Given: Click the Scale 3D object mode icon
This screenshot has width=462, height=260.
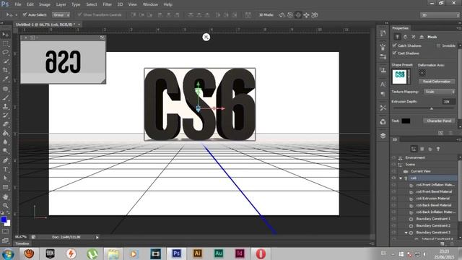Looking at the screenshot, I should point(315,14).
